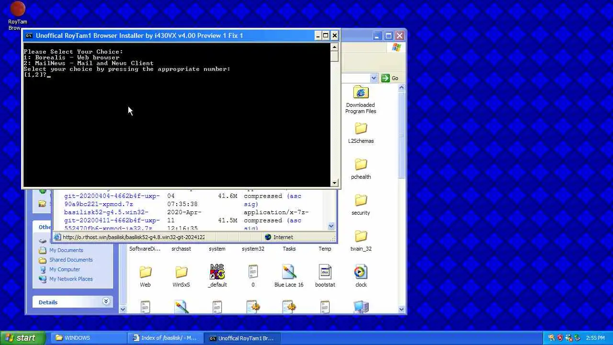
Task: Expand the Details panel chevron
Action: click(x=106, y=301)
